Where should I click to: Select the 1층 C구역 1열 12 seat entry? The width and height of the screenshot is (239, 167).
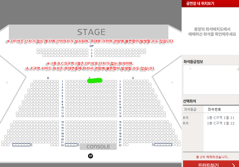221,123
